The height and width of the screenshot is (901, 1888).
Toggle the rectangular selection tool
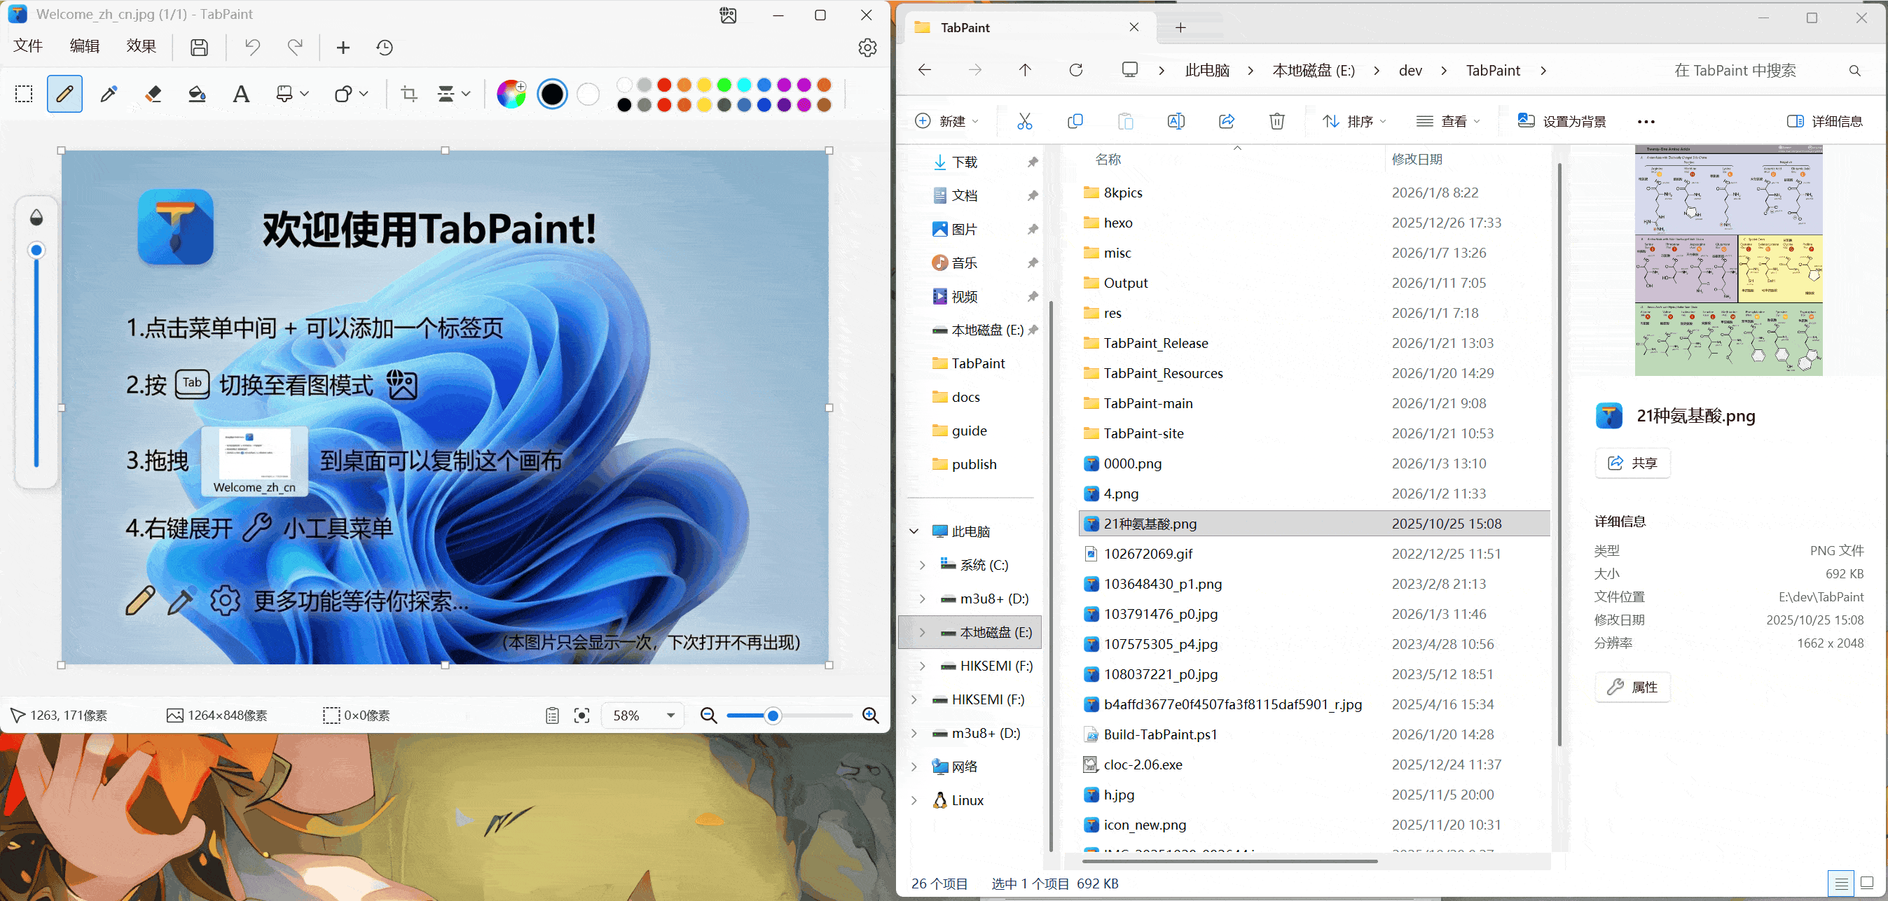point(25,94)
